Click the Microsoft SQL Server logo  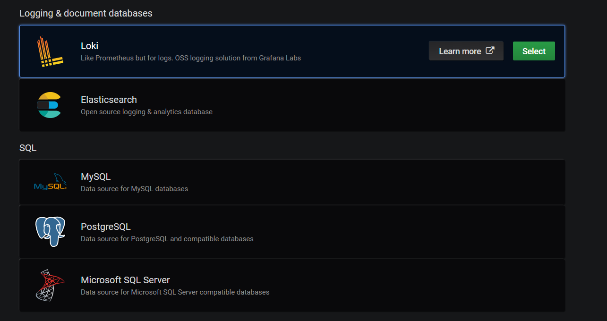coord(50,285)
